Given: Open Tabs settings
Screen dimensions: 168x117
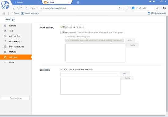Looking at the screenshot, I should tap(16, 31).
